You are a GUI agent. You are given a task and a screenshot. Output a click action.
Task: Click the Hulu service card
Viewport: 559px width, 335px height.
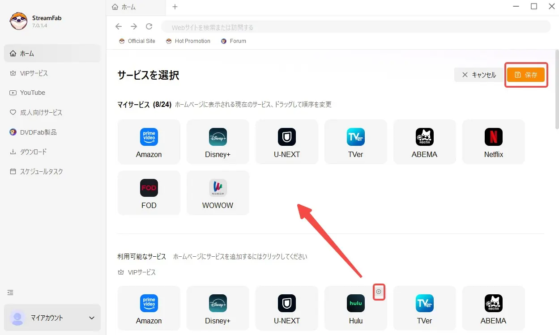pos(356,308)
